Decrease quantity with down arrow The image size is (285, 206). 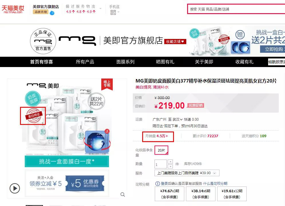pyautogui.click(x=170, y=166)
